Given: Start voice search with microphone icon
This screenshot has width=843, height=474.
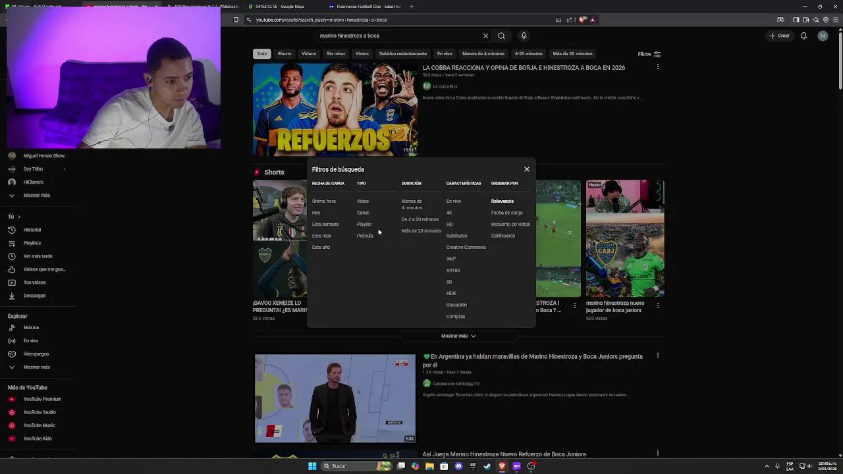Looking at the screenshot, I should point(524,36).
